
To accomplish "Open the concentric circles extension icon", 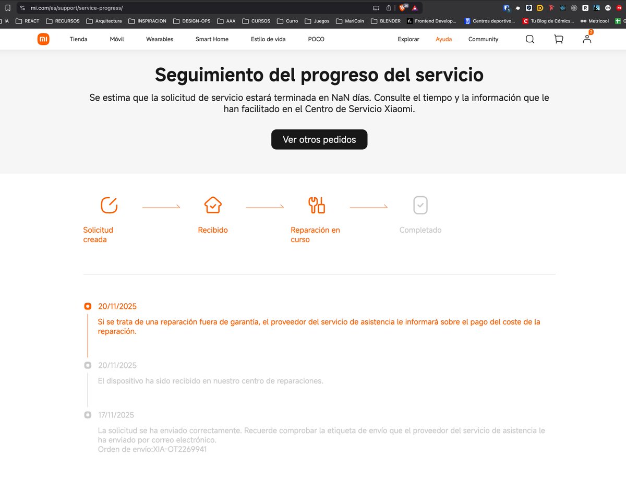I will [574, 8].
